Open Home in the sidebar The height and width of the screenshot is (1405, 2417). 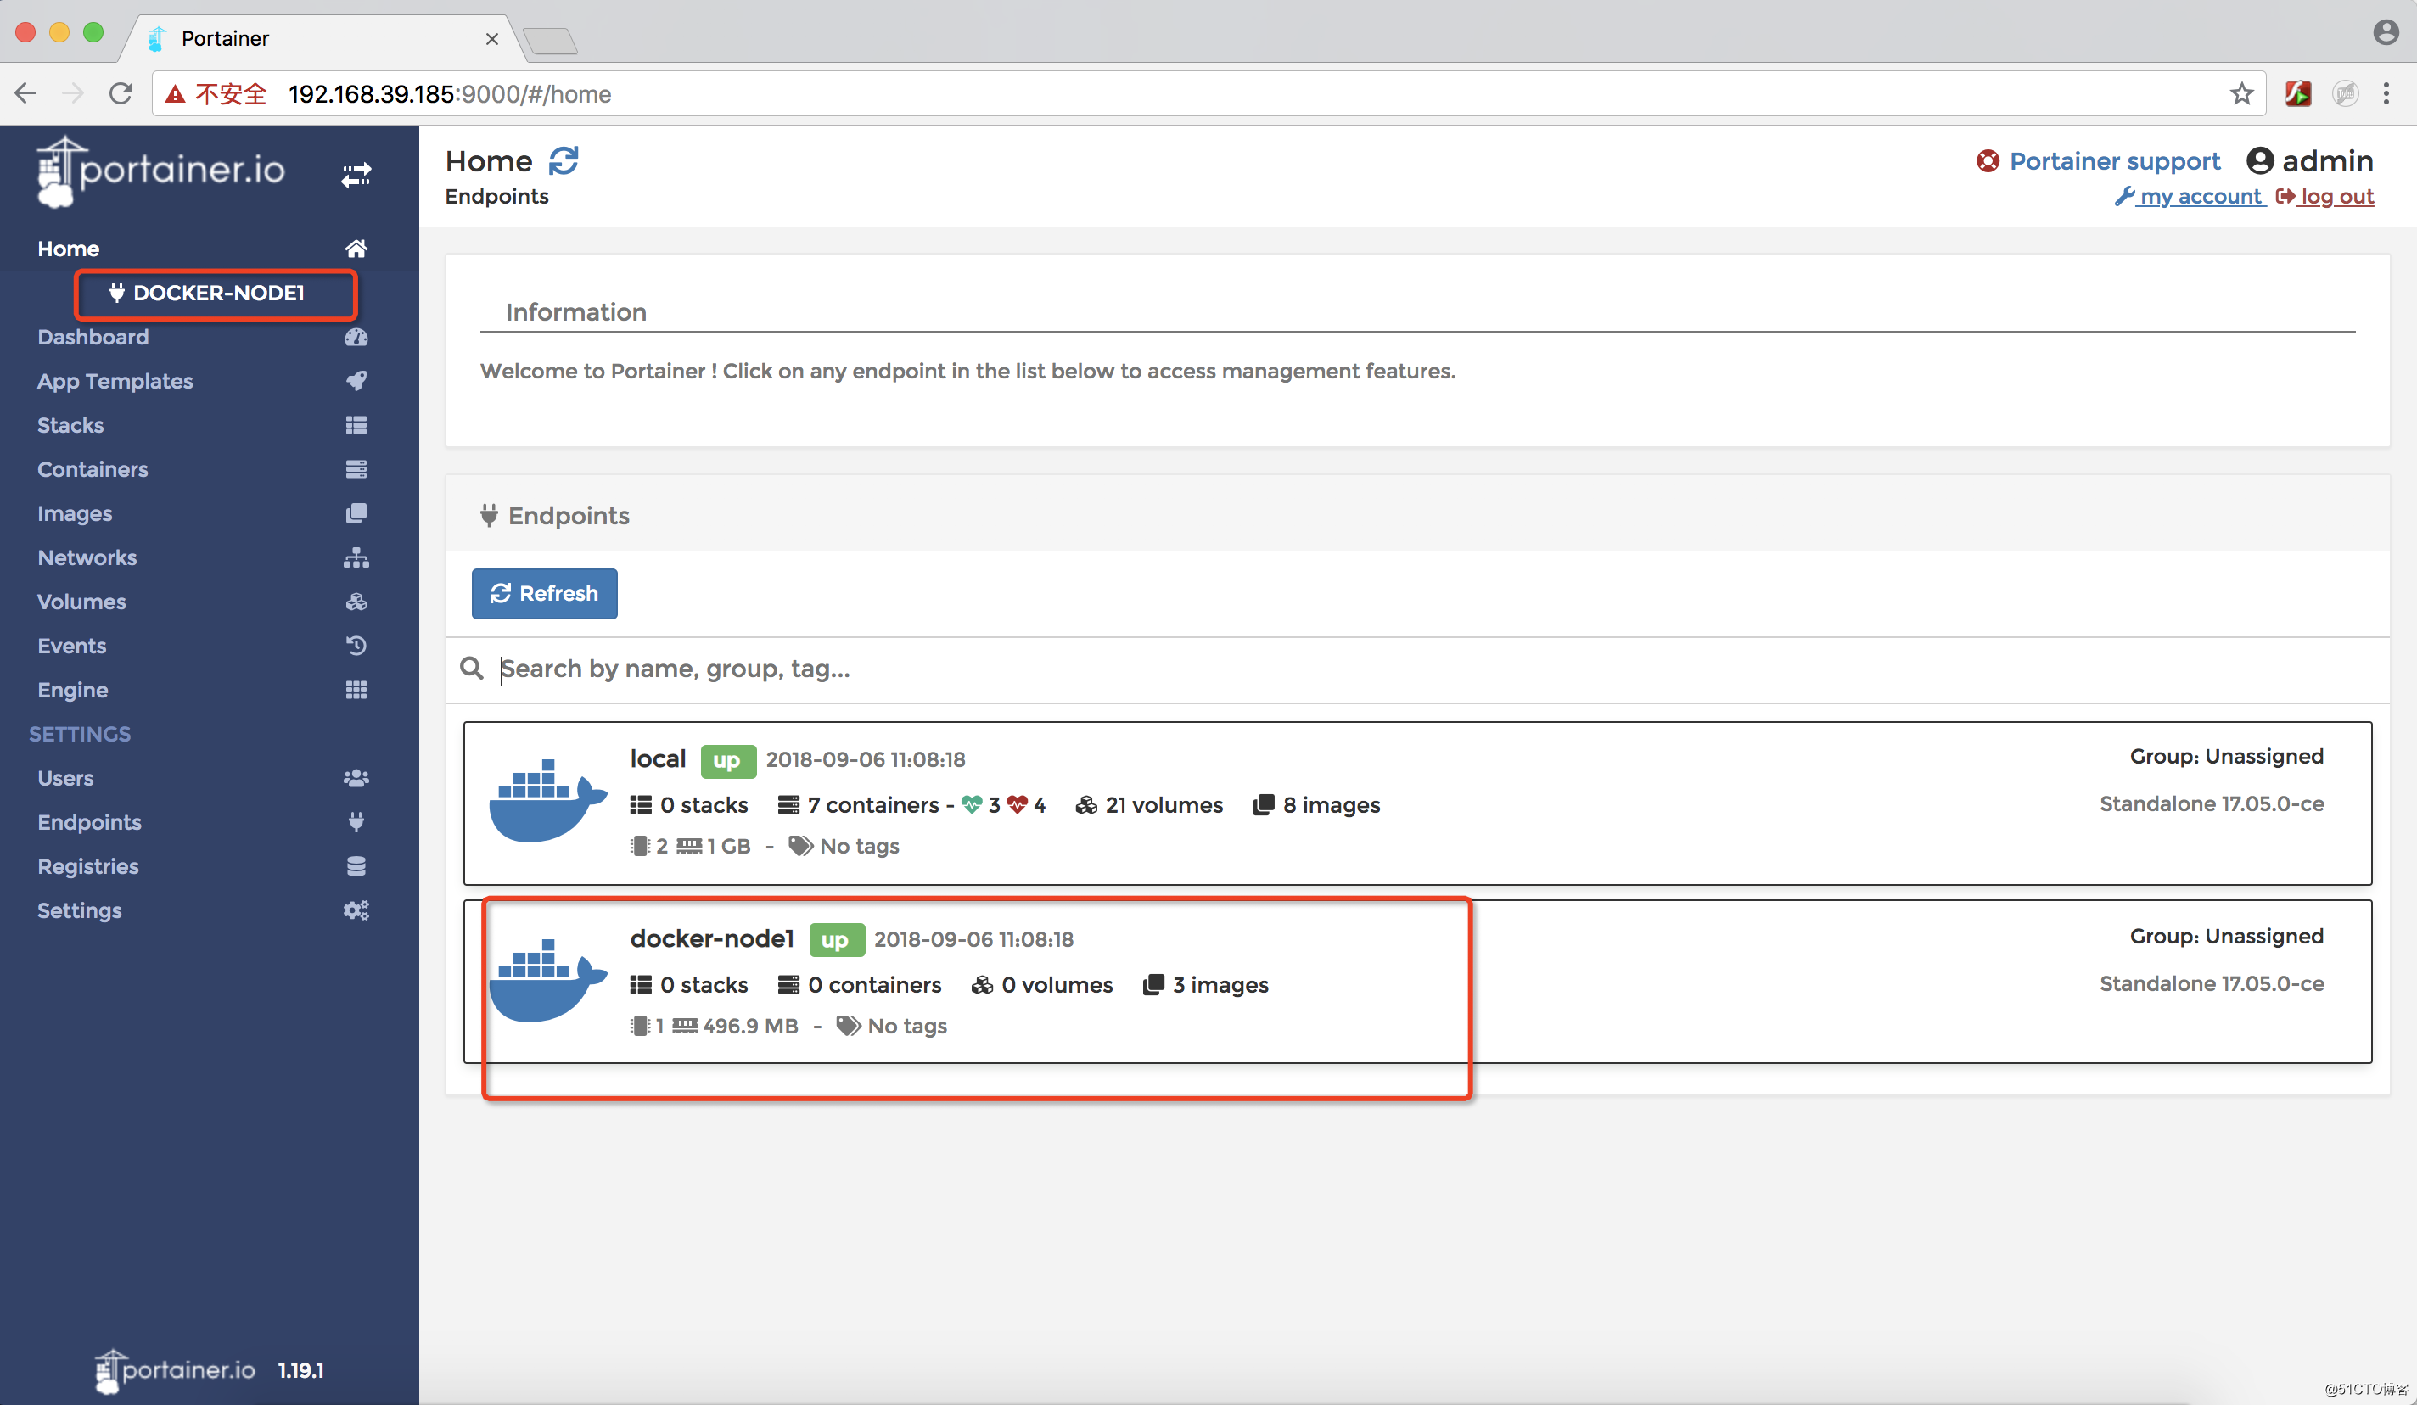pos(68,249)
